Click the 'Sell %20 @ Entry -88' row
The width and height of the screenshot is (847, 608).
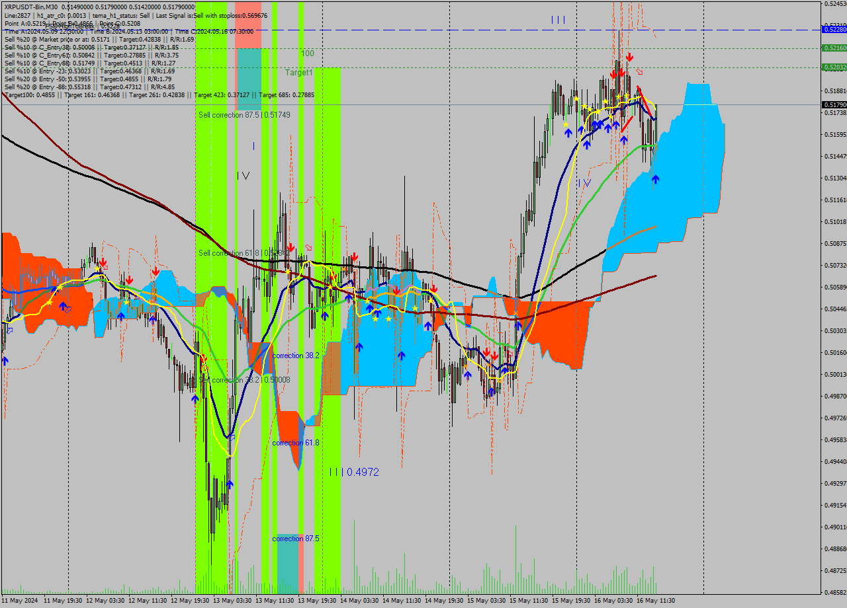click(x=89, y=87)
